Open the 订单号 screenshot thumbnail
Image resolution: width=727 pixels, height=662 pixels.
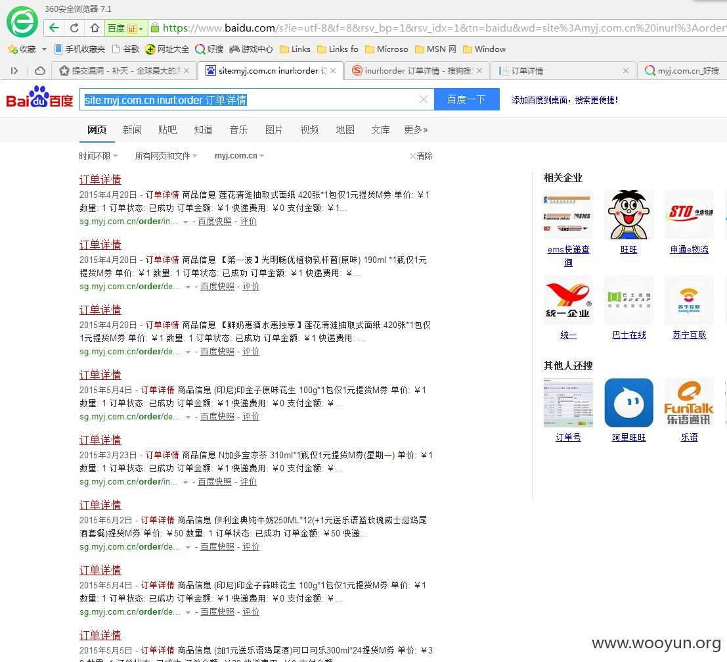pyautogui.click(x=568, y=402)
